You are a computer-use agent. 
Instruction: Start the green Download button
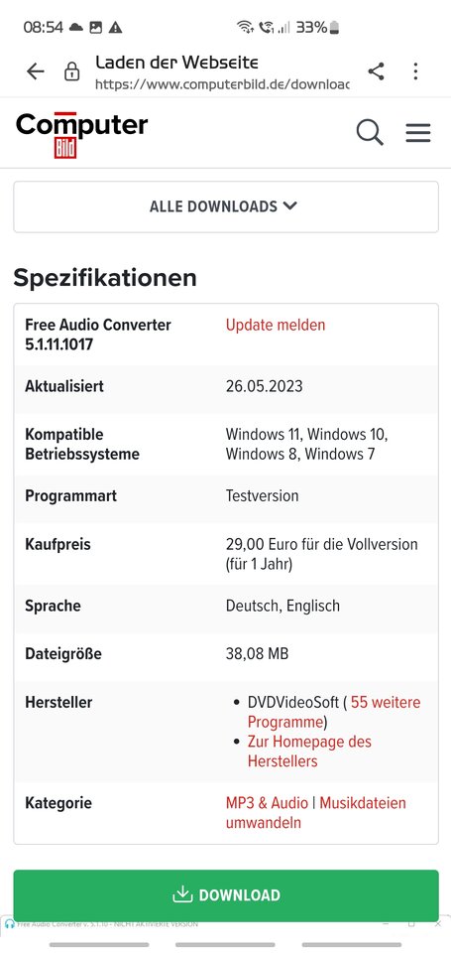click(x=226, y=895)
